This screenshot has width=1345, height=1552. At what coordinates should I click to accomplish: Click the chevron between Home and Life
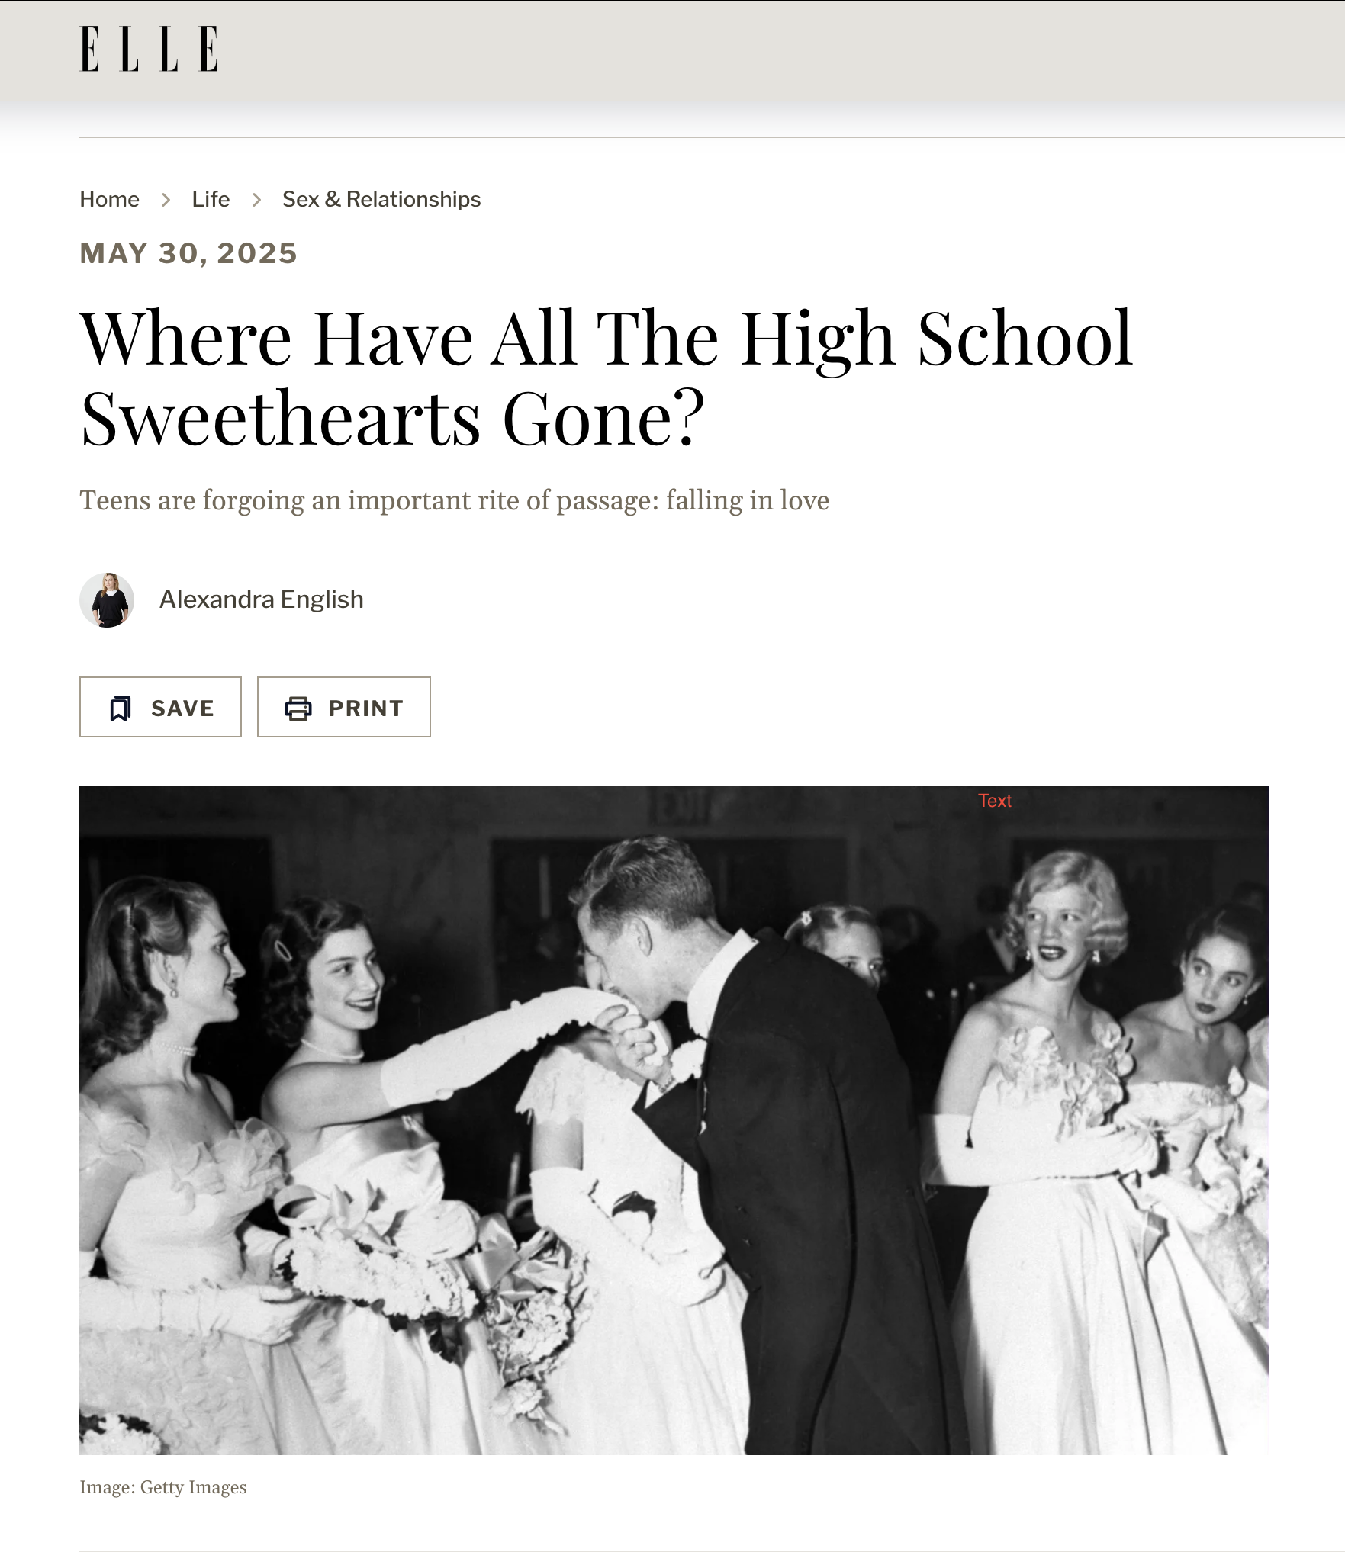point(166,200)
